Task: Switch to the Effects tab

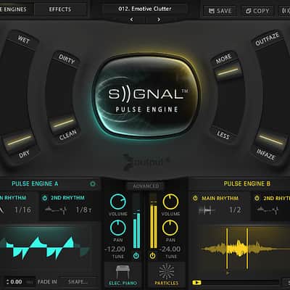Action: 60,9
